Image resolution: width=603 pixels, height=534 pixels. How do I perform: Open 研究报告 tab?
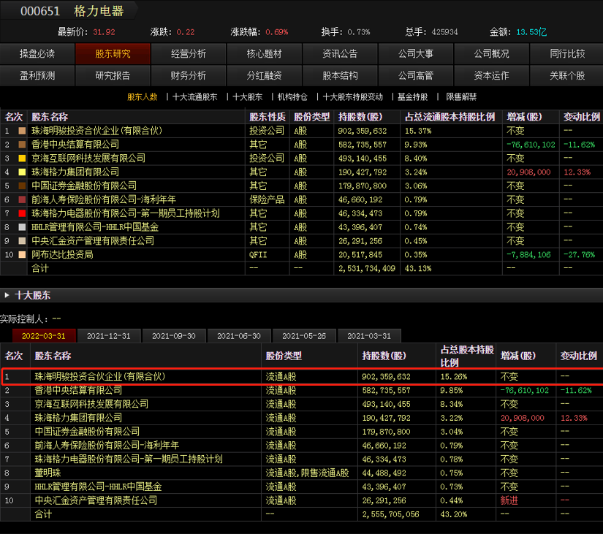[113, 75]
